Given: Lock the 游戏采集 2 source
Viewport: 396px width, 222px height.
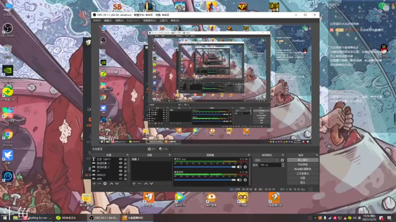Looking at the screenshot, I should (x=125, y=167).
